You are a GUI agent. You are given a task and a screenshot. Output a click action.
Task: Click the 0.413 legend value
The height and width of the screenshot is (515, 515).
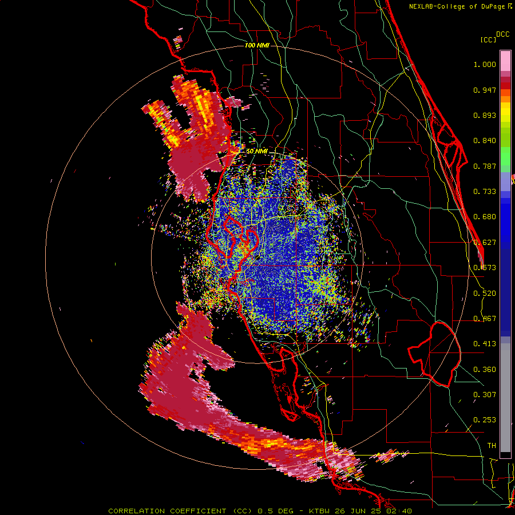pyautogui.click(x=485, y=344)
